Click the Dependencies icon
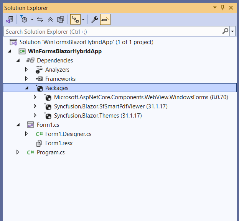This screenshot has width=239, height=221. (30, 61)
